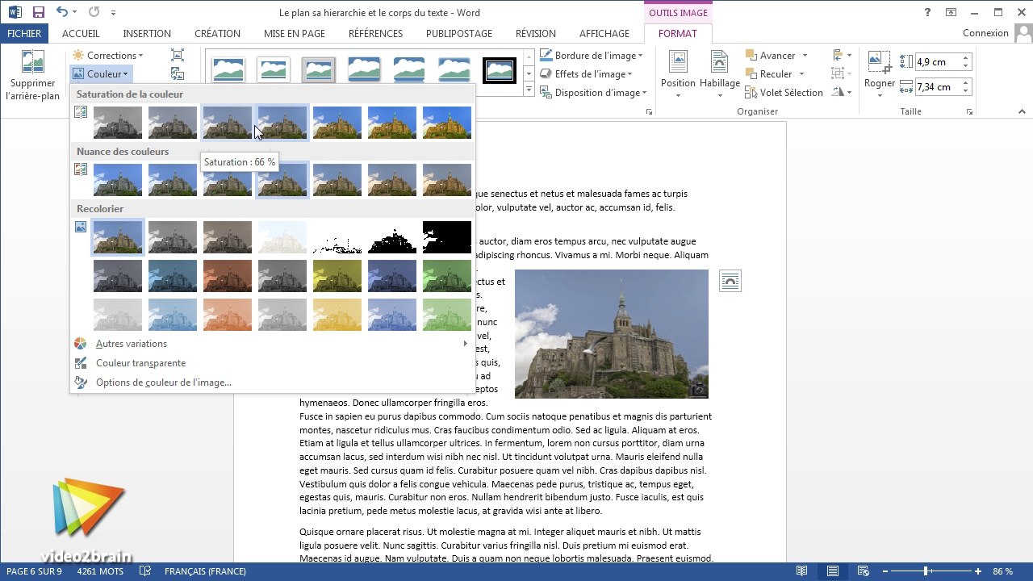Open Options de couleur de l'image
The image size is (1033, 581).
click(164, 382)
